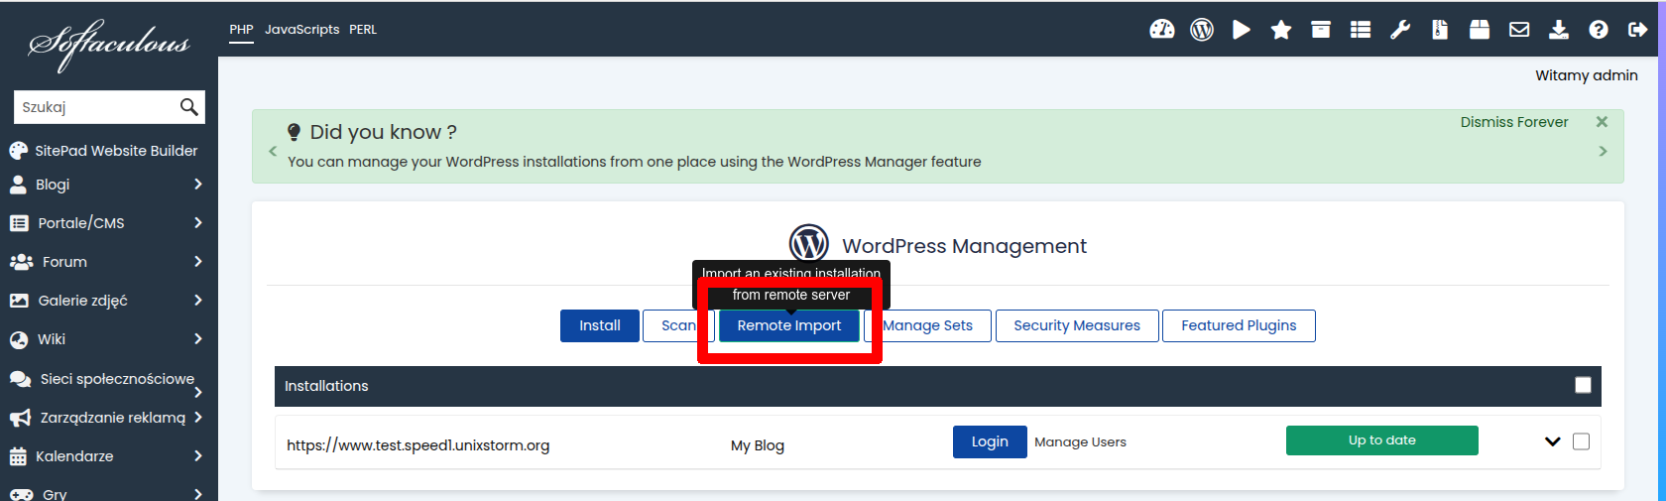Click the Zarządzanie reklamą megaphone icon

(x=20, y=418)
